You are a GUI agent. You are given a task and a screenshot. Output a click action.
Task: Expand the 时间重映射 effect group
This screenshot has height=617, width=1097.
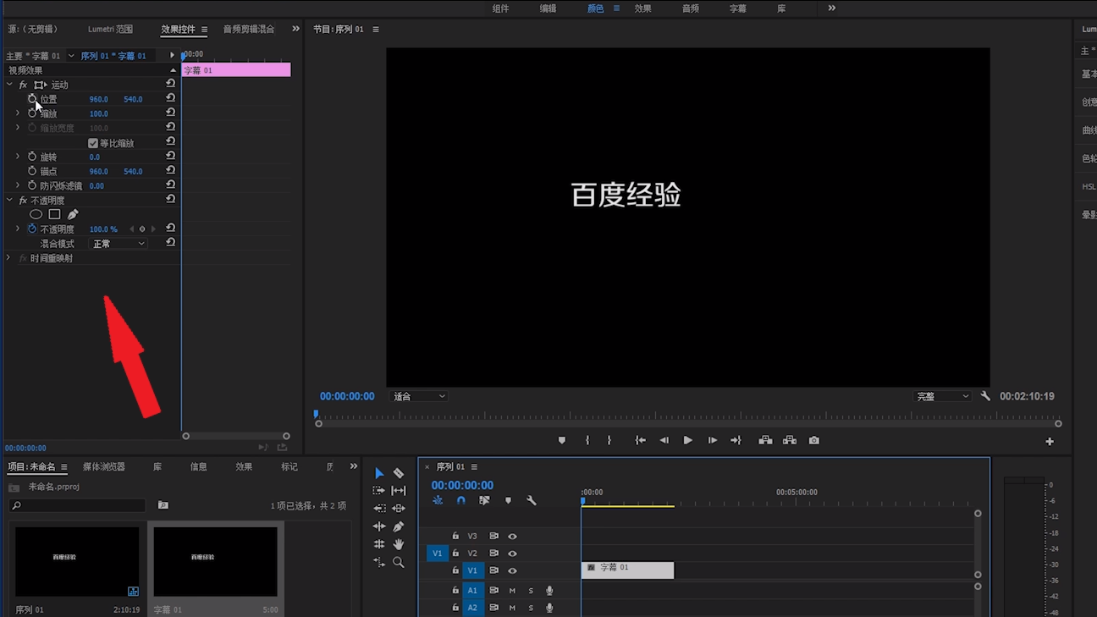pyautogui.click(x=9, y=258)
